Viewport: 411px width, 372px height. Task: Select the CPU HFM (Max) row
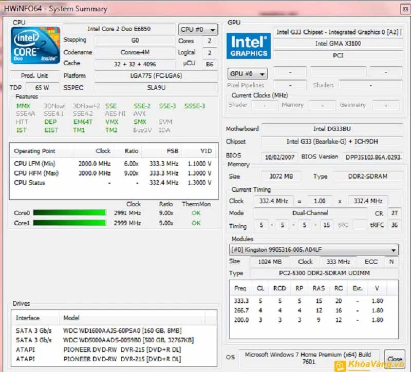112,173
